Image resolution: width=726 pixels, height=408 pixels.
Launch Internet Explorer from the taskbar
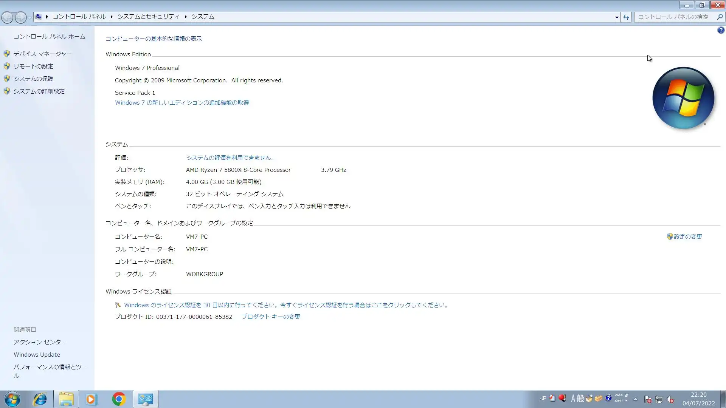(40, 399)
